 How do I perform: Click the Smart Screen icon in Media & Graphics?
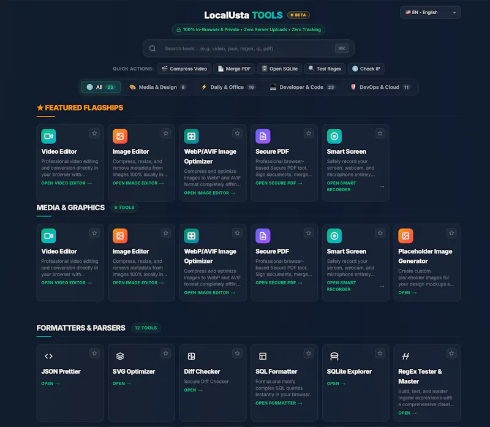pos(334,236)
